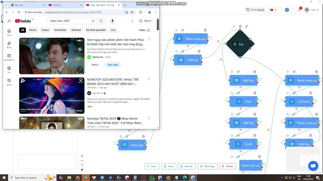Select the Videos filter chip
Viewport: 323px width, 181px height.
tap(45, 30)
